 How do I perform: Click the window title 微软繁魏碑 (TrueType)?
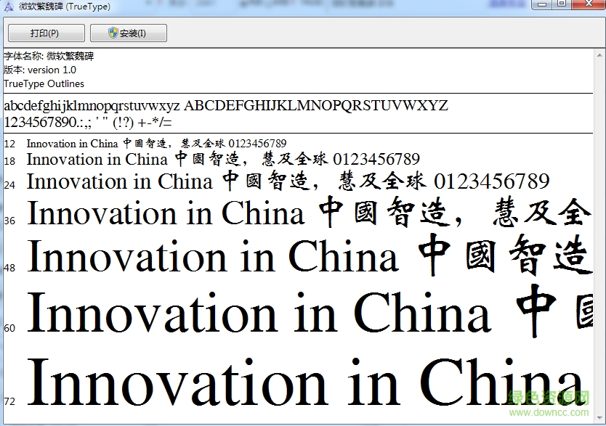[65, 7]
